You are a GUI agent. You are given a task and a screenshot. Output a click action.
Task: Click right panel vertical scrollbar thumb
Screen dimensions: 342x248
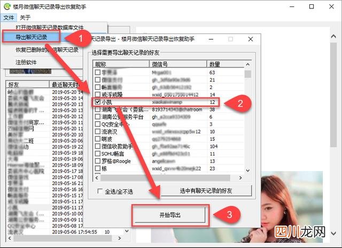click(333, 95)
